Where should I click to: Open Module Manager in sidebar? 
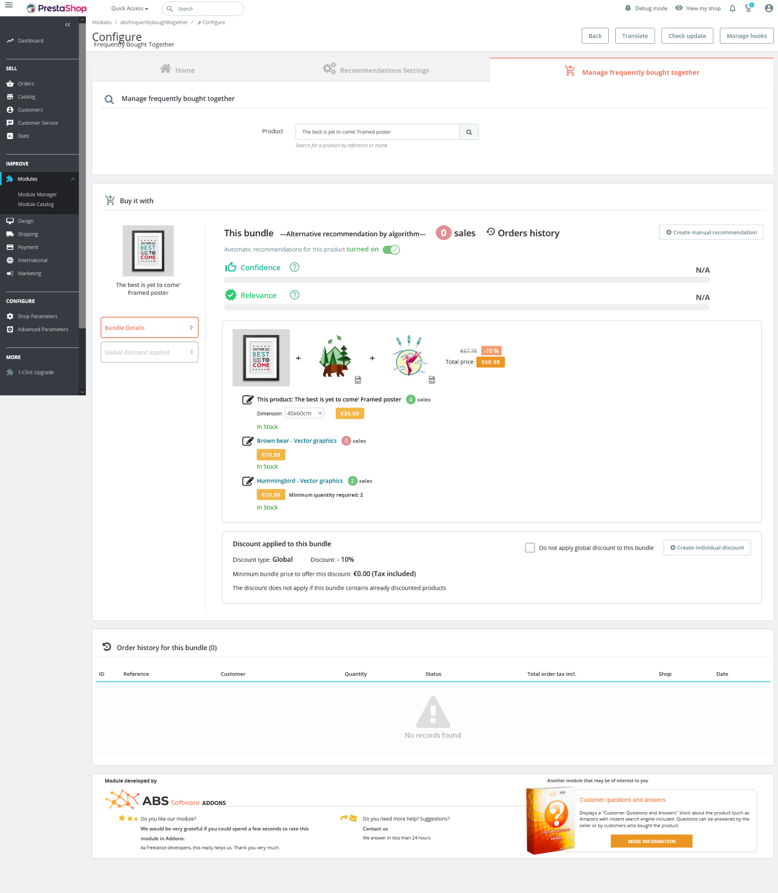point(38,194)
